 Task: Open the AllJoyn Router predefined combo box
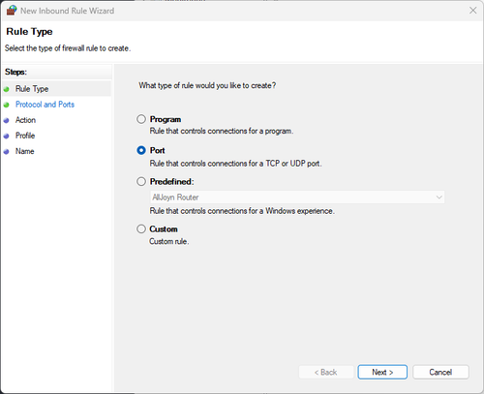point(297,197)
